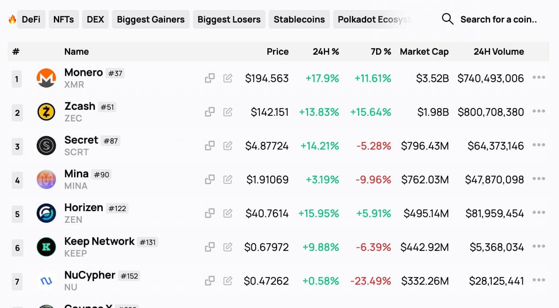The image size is (559, 308).
Task: Click the search magnifier icon
Action: coord(447,19)
